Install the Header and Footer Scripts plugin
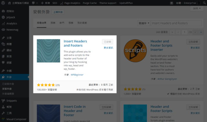Image resolution: width=207 pixels, height=122 pixels. tap(193, 107)
